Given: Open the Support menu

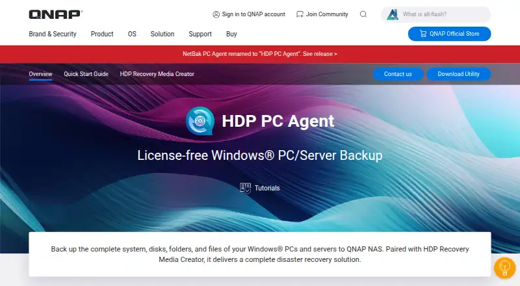Looking at the screenshot, I should coord(200,34).
